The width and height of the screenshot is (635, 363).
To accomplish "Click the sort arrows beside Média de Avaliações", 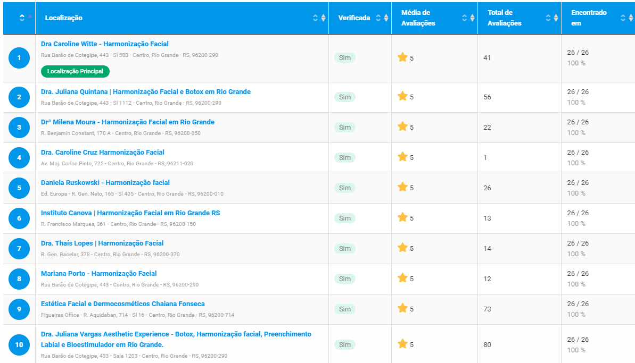I will point(468,18).
